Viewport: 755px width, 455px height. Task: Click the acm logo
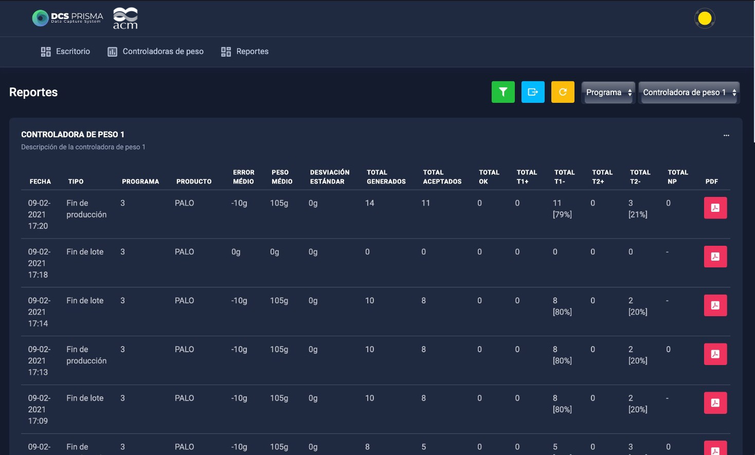coord(125,18)
